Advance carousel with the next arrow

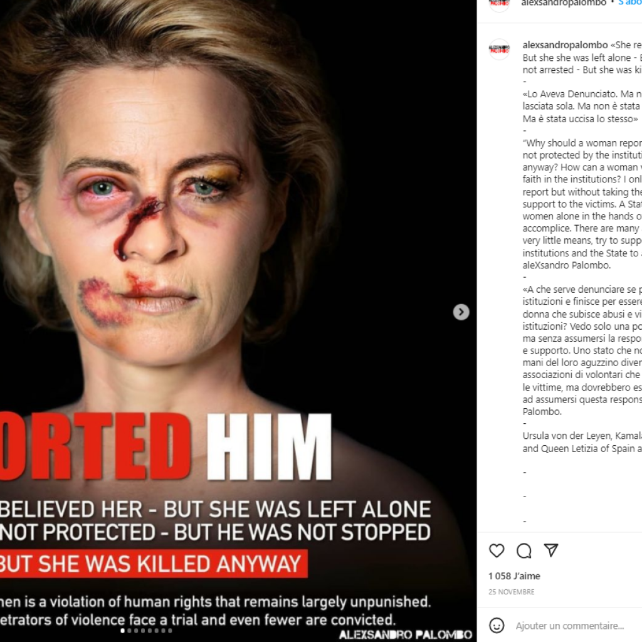pos(461,312)
